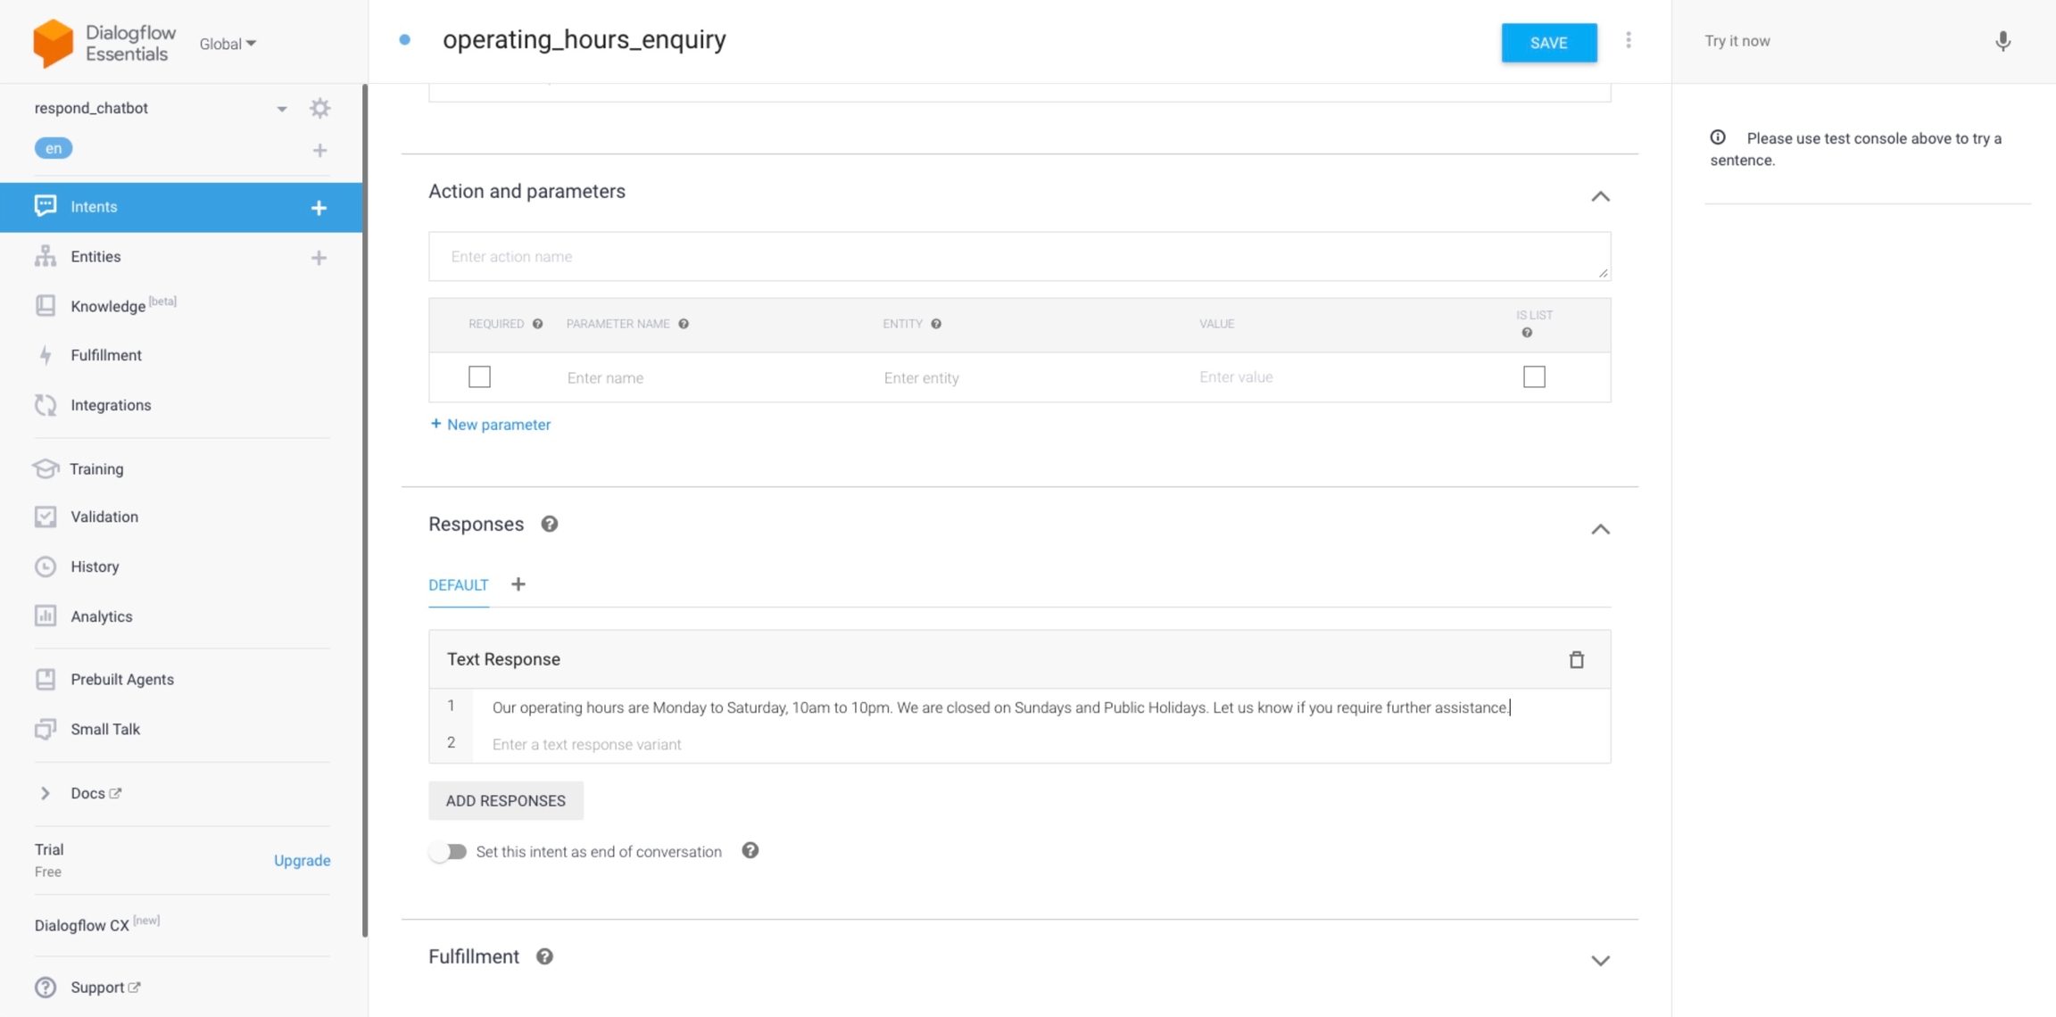Check the IS LIST checkbox
This screenshot has width=2056, height=1017.
click(x=1533, y=376)
